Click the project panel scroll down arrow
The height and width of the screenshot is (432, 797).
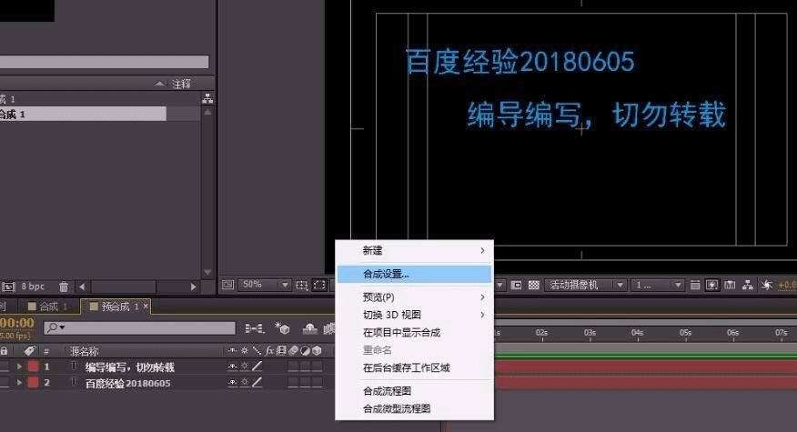coord(207,273)
